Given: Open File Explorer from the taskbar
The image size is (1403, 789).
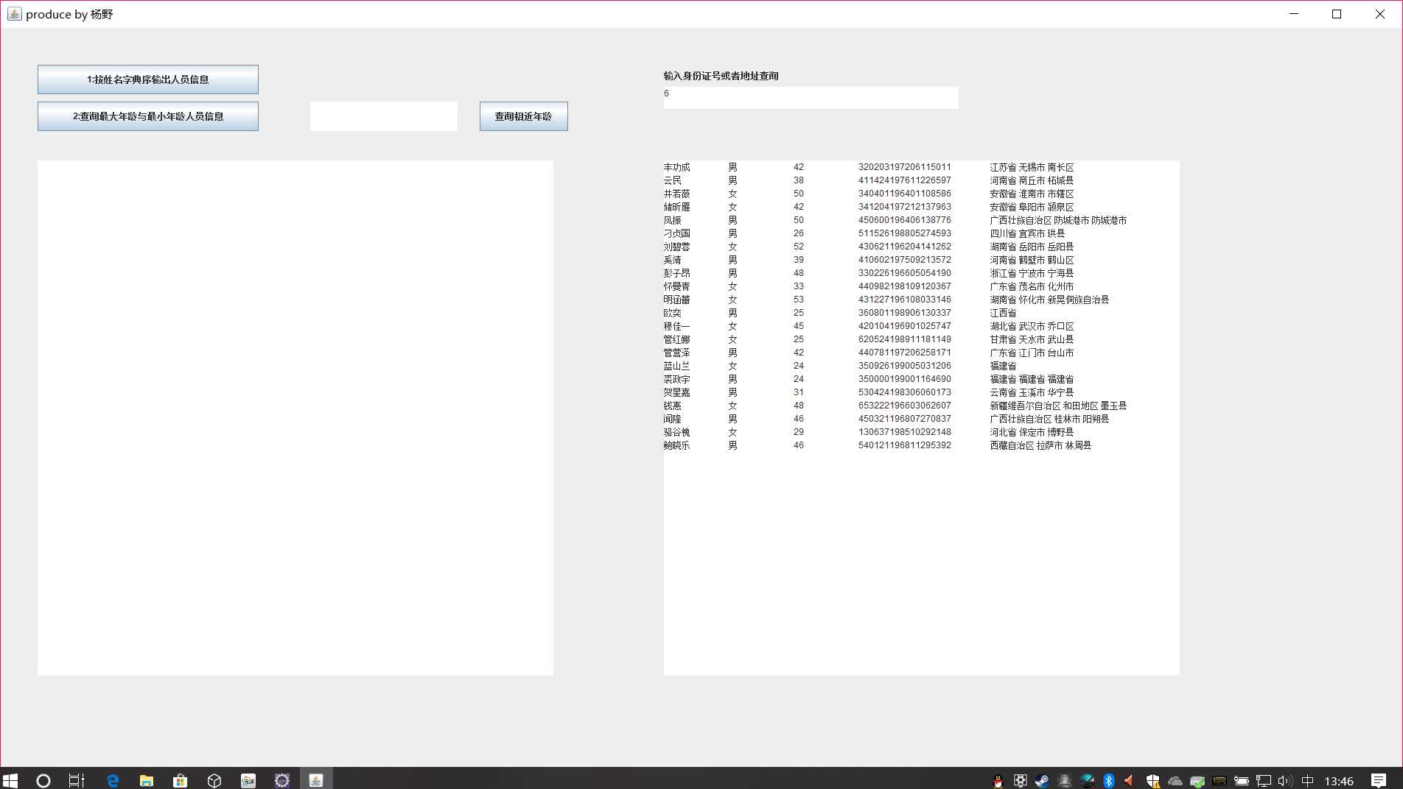Looking at the screenshot, I should pos(146,780).
